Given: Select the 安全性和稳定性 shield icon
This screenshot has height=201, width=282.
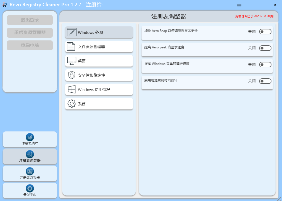Looking at the screenshot, I should [71, 75].
